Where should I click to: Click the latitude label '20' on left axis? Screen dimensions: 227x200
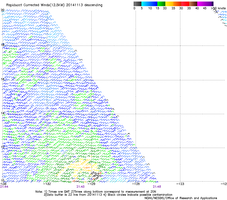(2, 10)
